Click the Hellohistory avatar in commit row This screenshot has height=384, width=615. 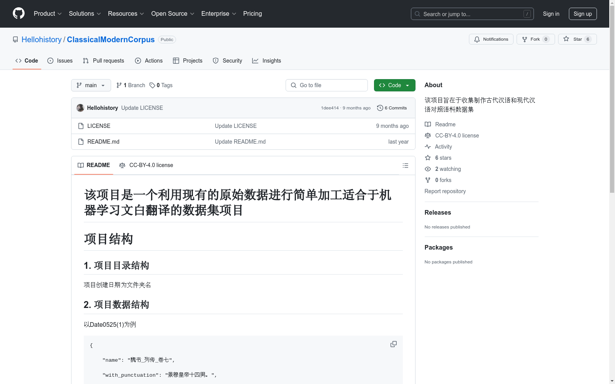click(x=80, y=108)
